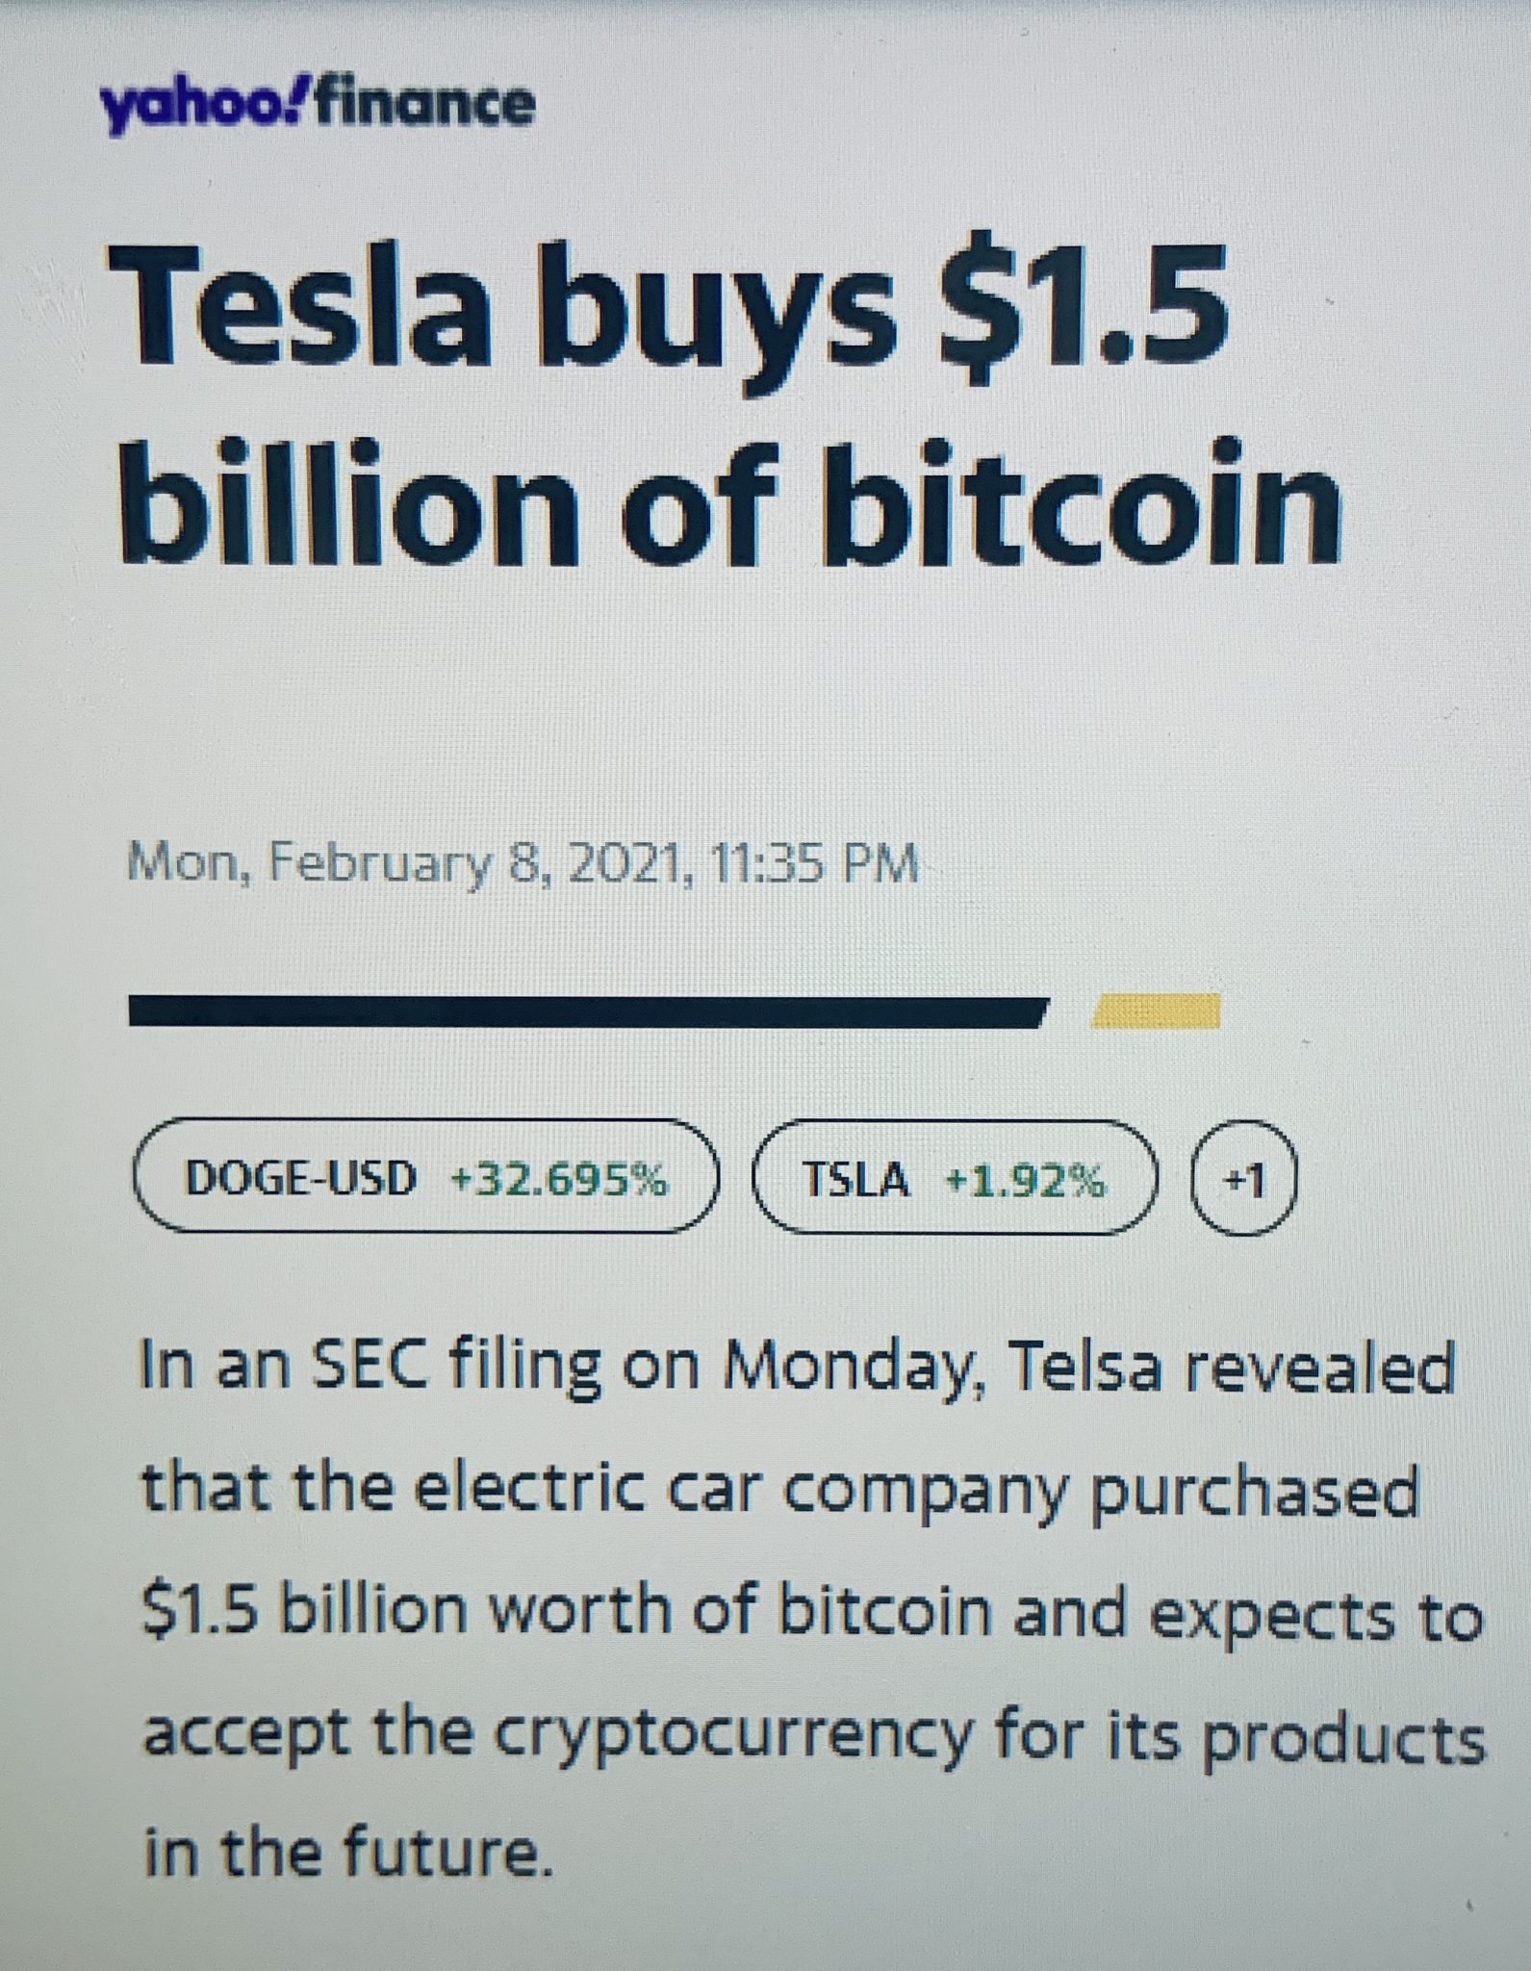This screenshot has width=1531, height=1971.
Task: Click the 11:35 PM time text
Action: (x=812, y=863)
